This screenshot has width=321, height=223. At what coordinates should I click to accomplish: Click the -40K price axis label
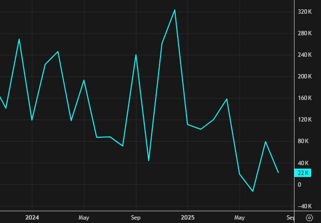click(305, 206)
